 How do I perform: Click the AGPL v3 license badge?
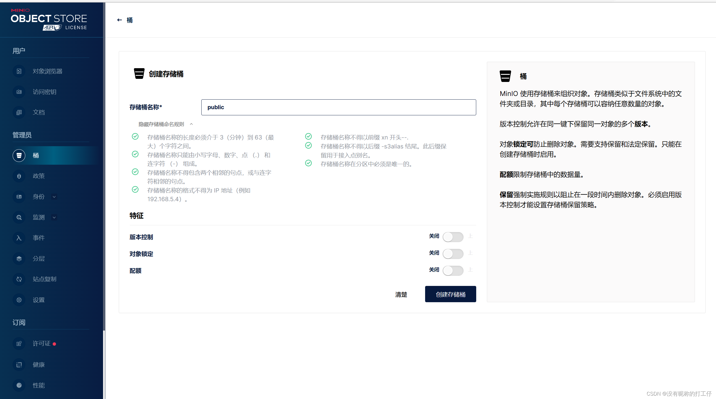pyautogui.click(x=52, y=27)
